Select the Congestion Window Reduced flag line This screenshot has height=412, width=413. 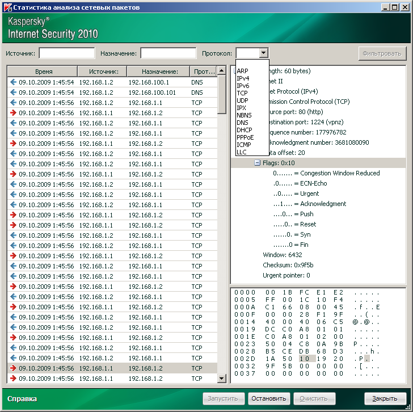(x=326, y=173)
